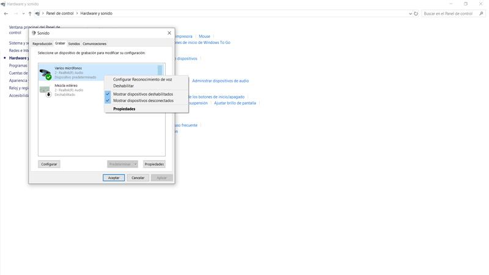Open Programas in the sidebar

coord(18,65)
